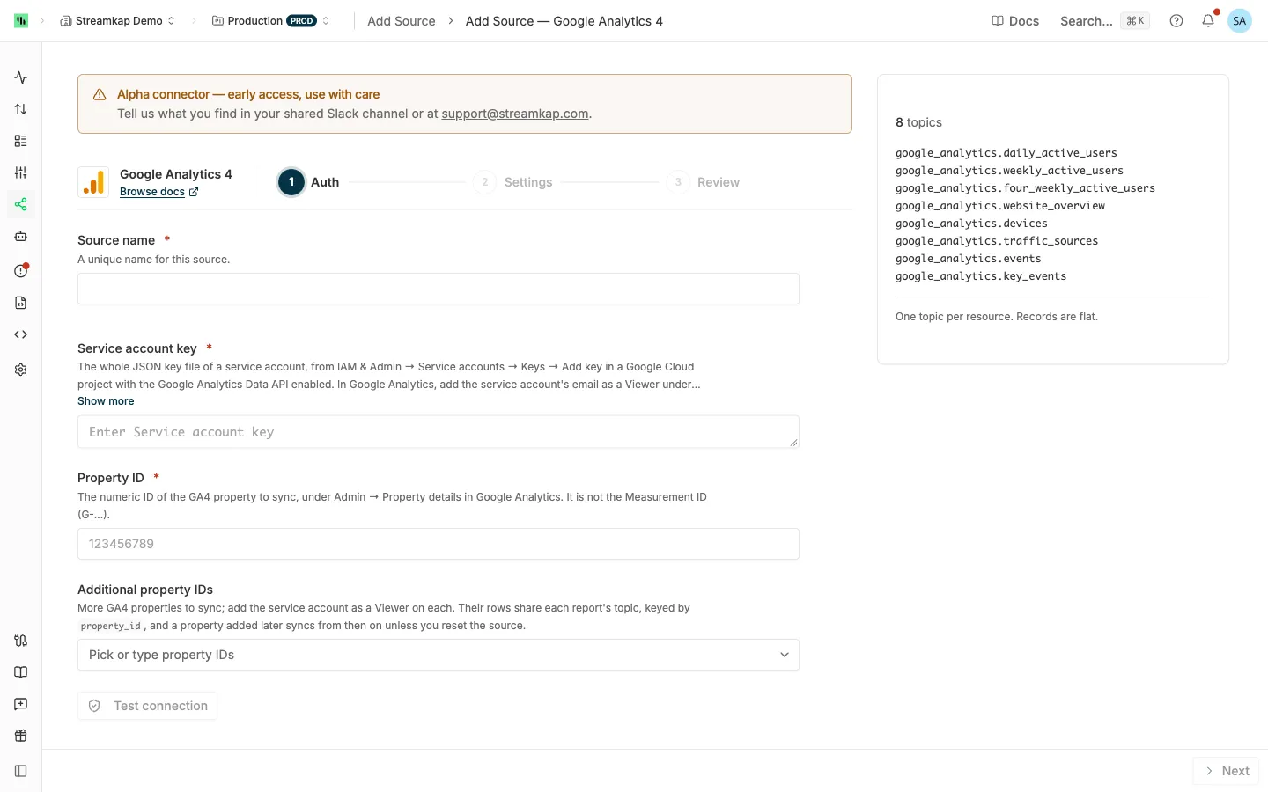Expand the Show more description link

point(106,401)
